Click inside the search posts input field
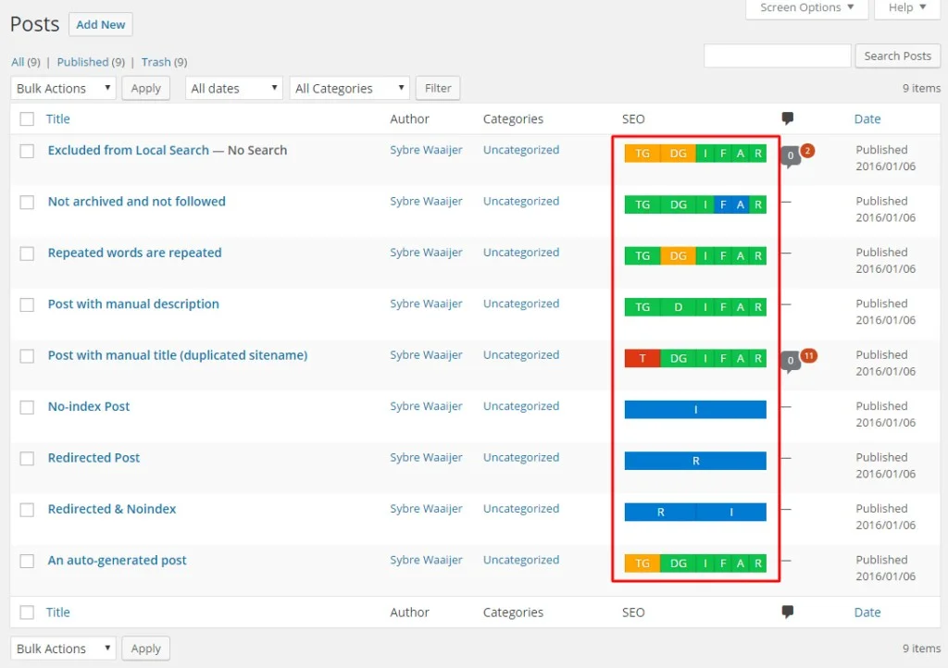Image resolution: width=948 pixels, height=668 pixels. click(777, 56)
